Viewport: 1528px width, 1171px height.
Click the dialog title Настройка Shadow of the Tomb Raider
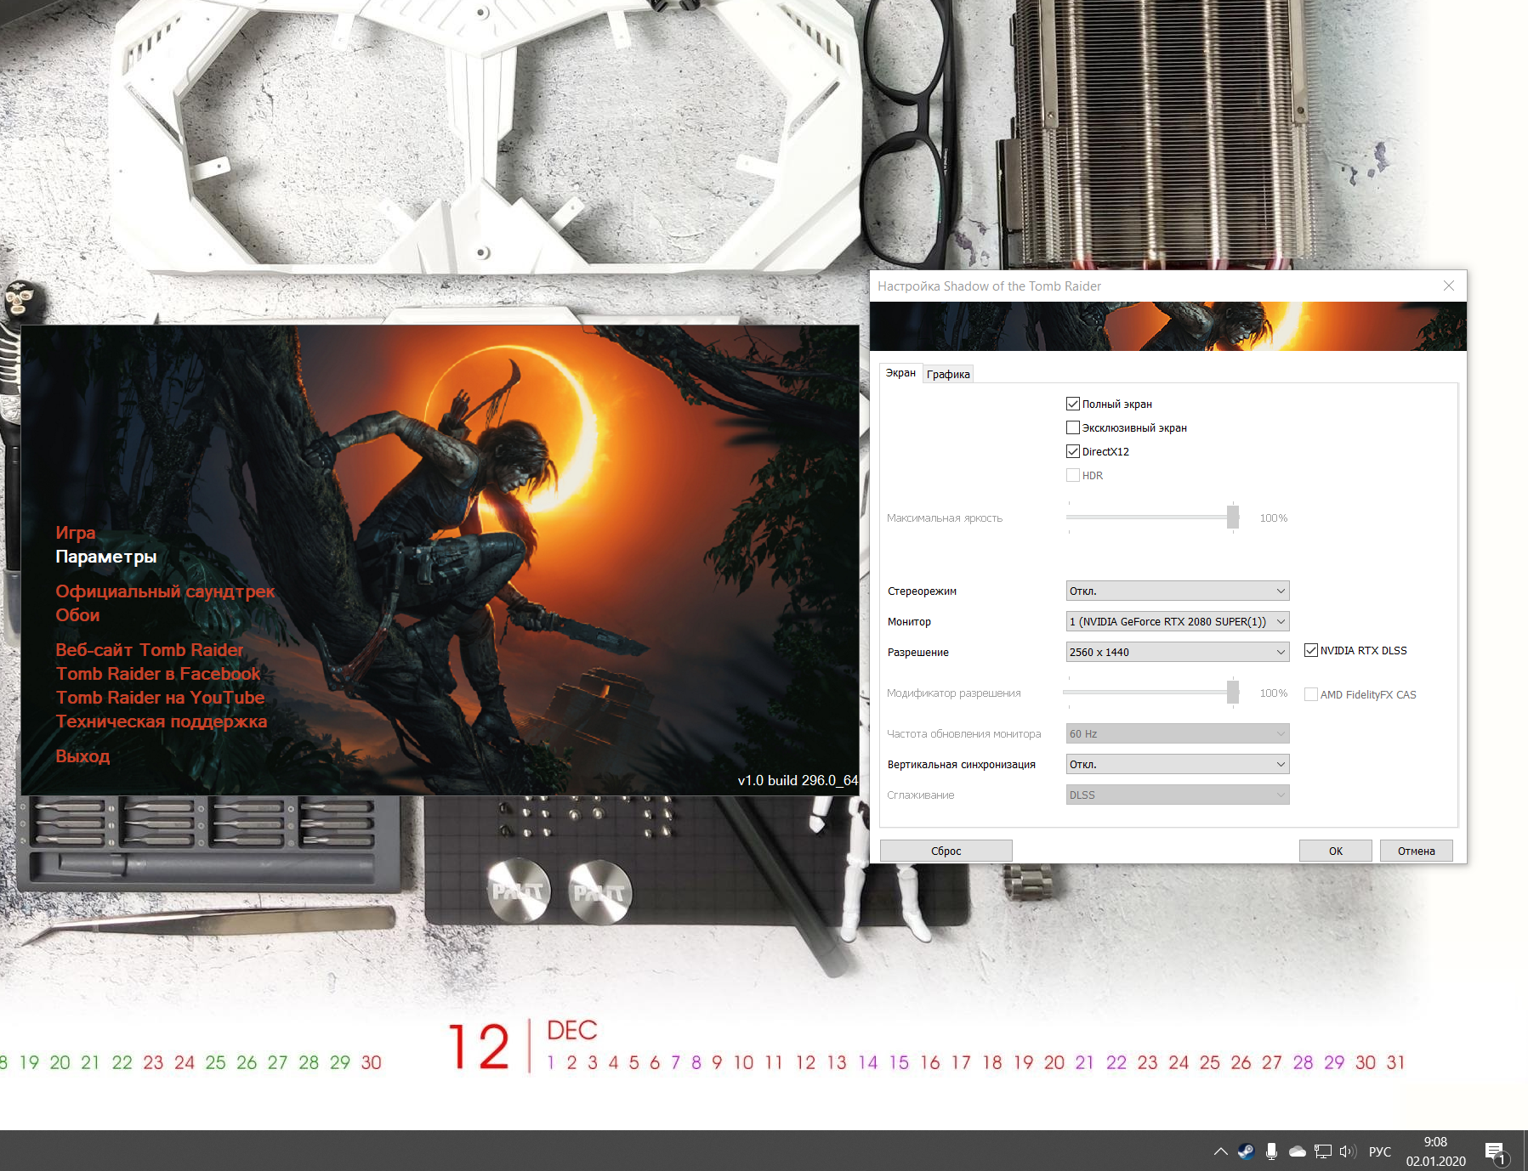pos(989,286)
